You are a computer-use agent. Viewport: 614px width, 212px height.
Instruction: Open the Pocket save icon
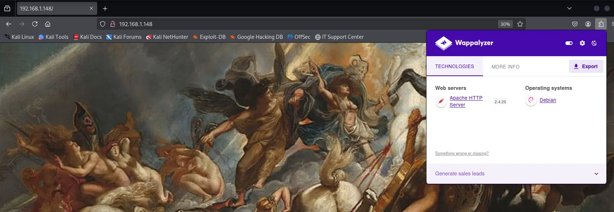575,24
